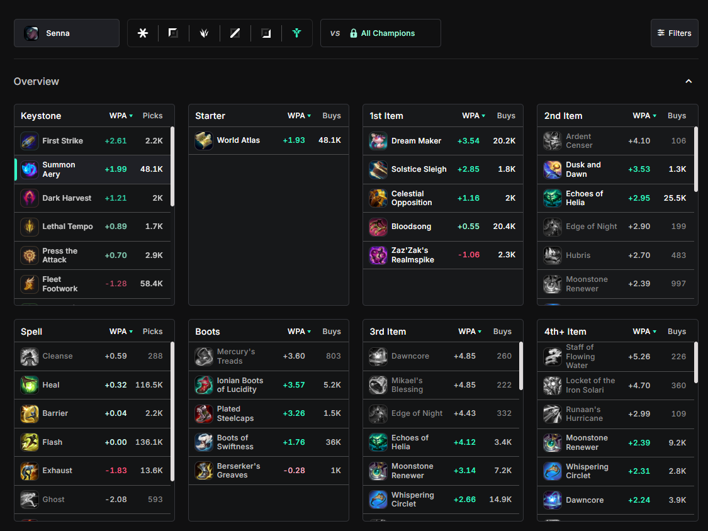This screenshot has height=531, width=708.
Task: Click the Bloodsong item icon
Action: click(x=378, y=226)
